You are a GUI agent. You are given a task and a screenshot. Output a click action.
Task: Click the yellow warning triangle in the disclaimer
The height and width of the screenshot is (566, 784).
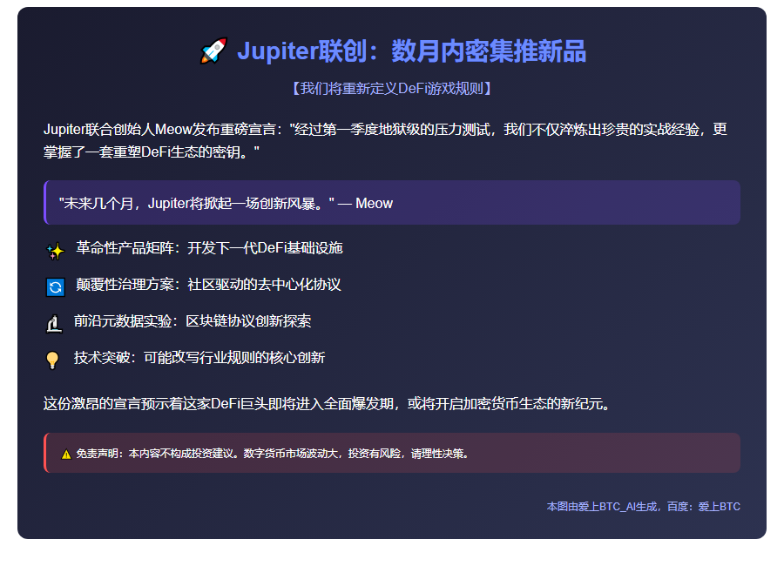tap(66, 454)
